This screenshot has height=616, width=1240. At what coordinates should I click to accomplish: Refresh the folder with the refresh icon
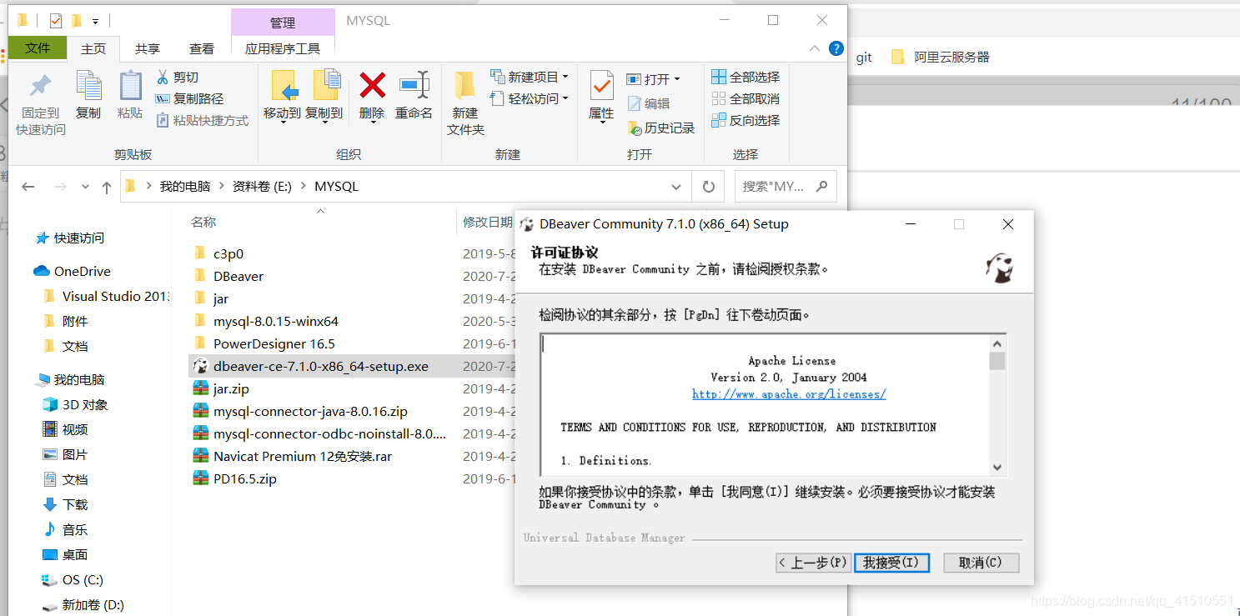tap(708, 186)
